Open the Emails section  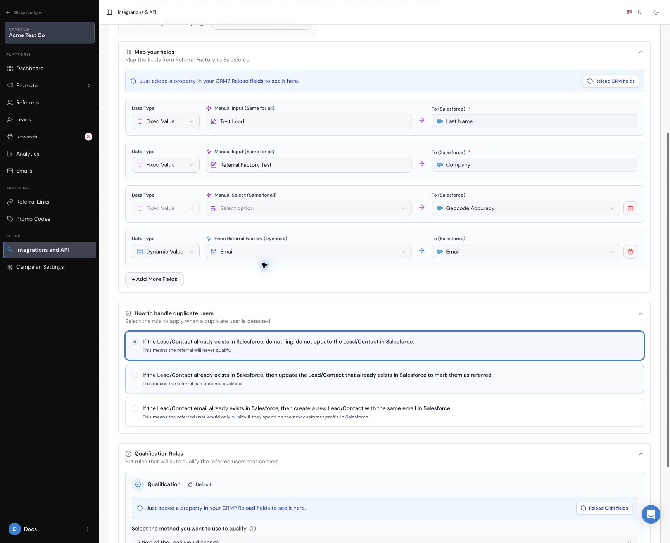pyautogui.click(x=50, y=171)
